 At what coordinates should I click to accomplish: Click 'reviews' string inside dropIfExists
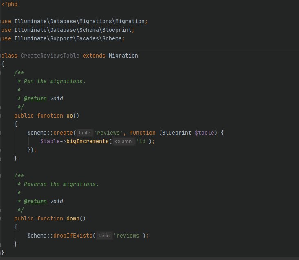click(128, 236)
